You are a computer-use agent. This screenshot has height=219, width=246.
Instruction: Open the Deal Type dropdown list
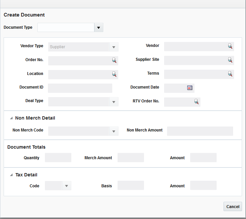pyautogui.click(x=114, y=102)
